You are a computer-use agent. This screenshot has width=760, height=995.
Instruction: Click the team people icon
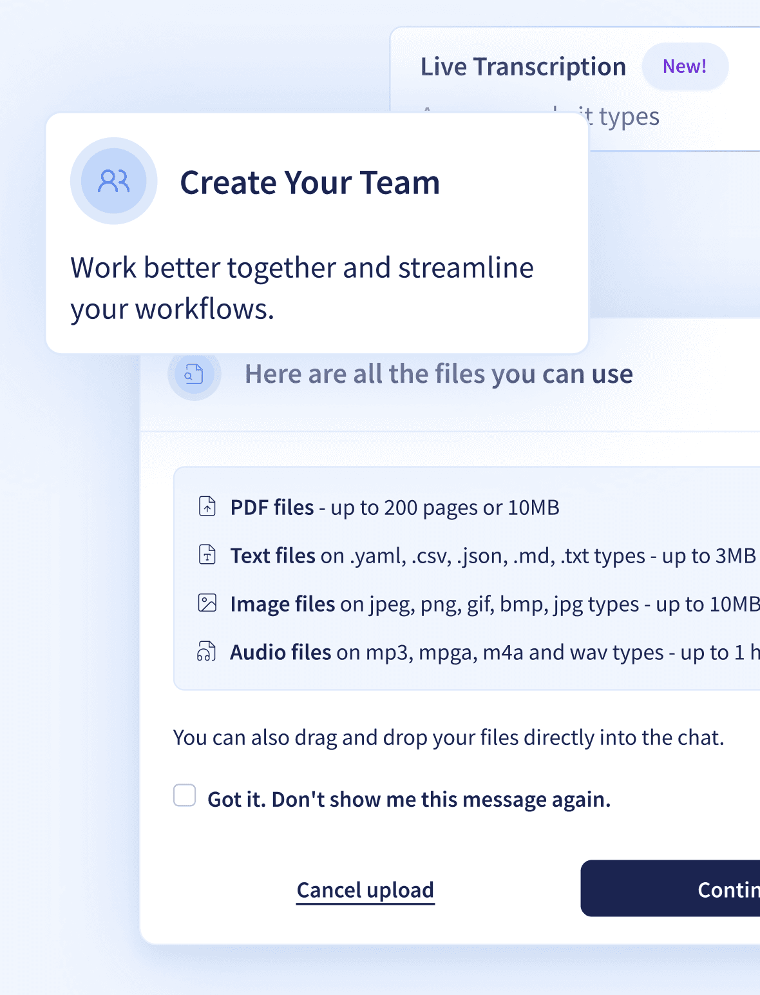point(114,181)
